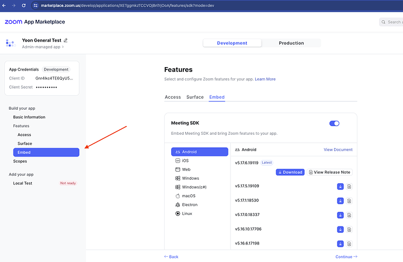Open Embed in sidebar
This screenshot has height=262, width=403.
point(46,152)
